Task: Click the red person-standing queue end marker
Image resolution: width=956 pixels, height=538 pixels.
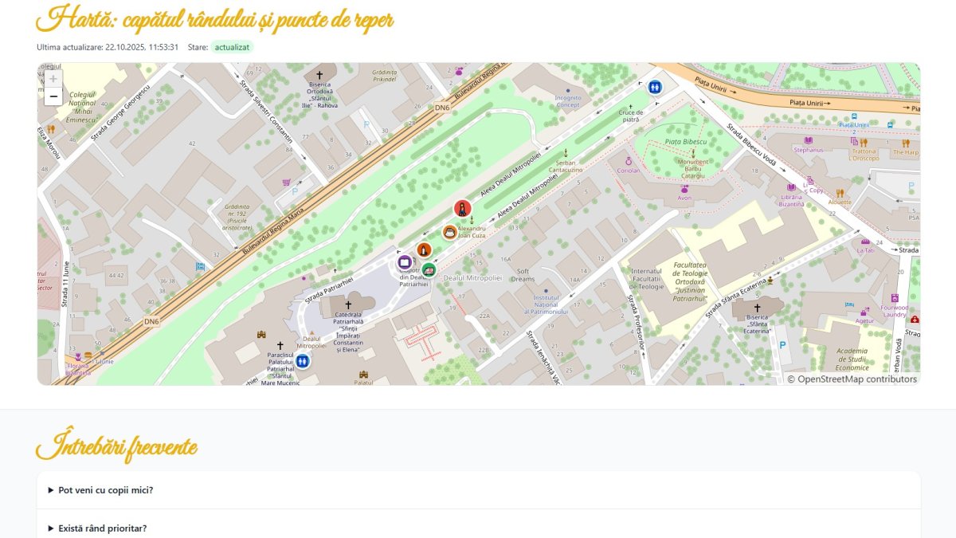Action: 462,209
